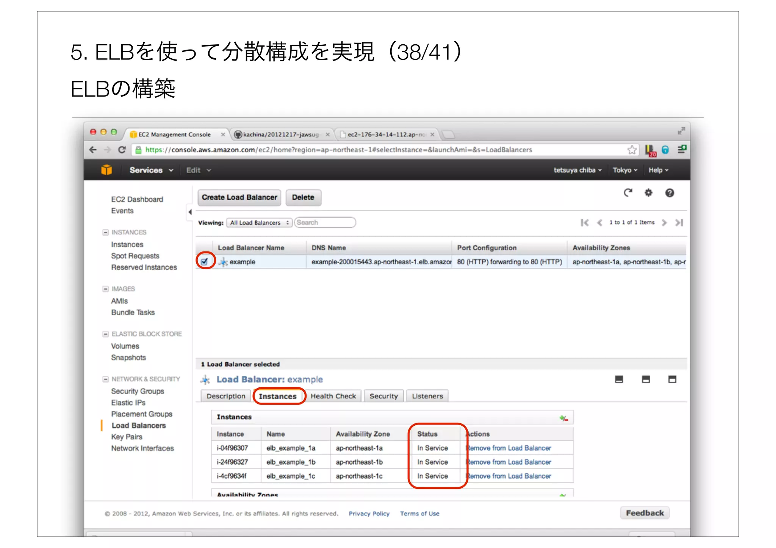
Task: Open the help question mark icon
Action: pos(670,193)
